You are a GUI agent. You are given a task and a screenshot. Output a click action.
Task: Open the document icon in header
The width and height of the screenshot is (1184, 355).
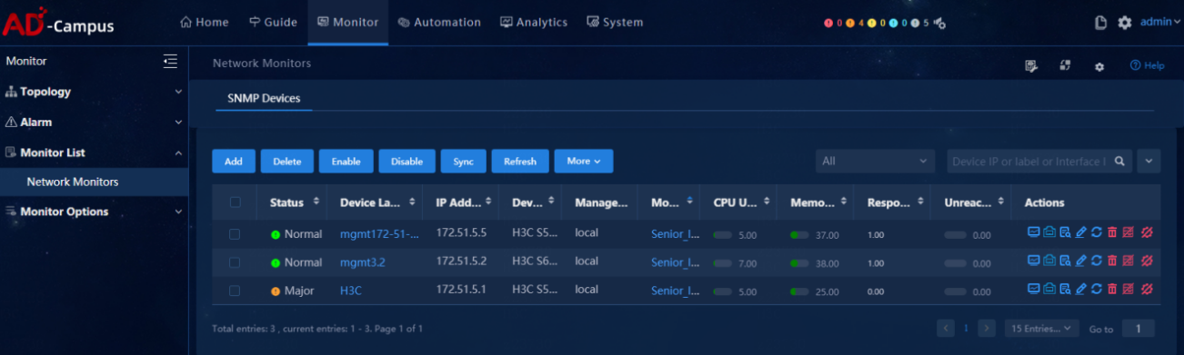point(1100,23)
